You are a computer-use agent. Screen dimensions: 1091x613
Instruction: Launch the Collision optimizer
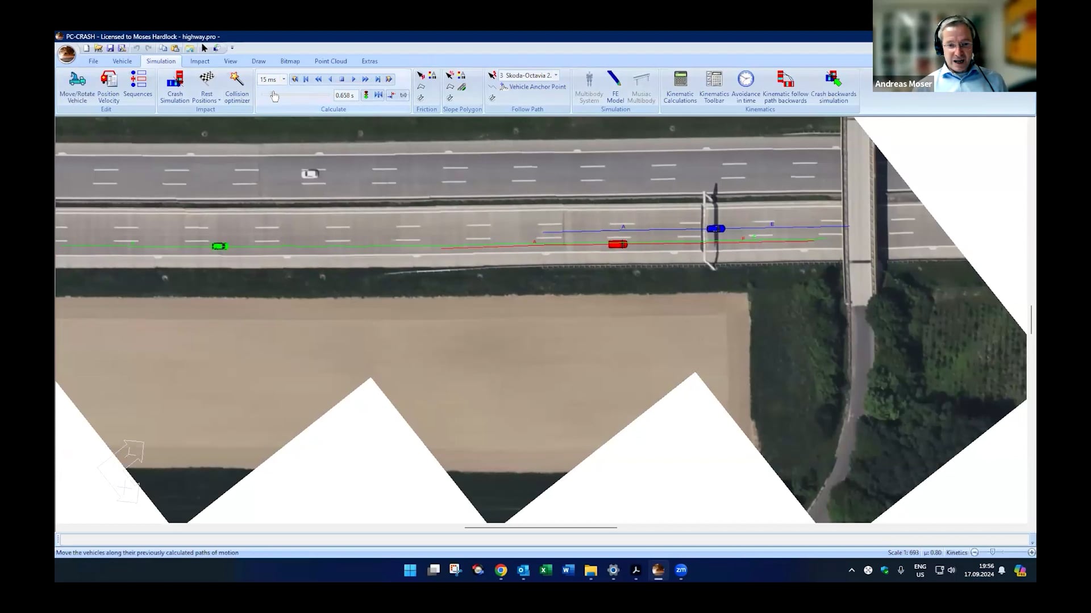(x=237, y=87)
